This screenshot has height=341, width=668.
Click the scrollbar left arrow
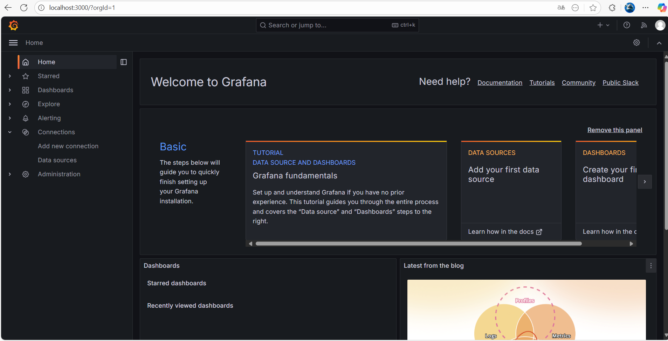(x=250, y=244)
